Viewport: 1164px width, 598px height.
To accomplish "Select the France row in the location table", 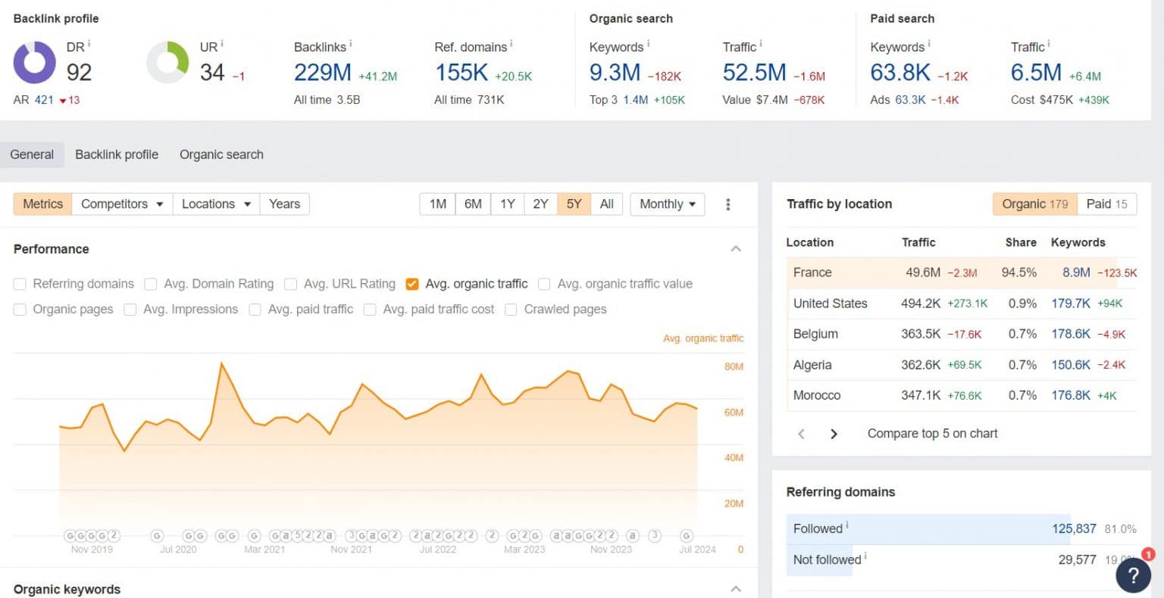I will point(871,273).
